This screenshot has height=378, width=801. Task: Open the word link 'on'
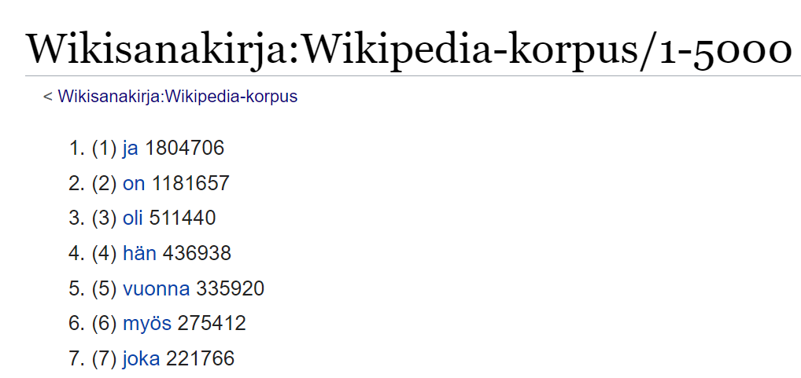click(x=134, y=183)
